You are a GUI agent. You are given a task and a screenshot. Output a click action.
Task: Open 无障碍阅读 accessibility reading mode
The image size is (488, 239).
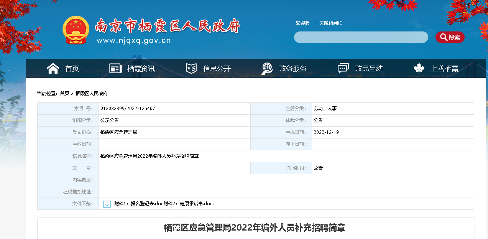(331, 23)
